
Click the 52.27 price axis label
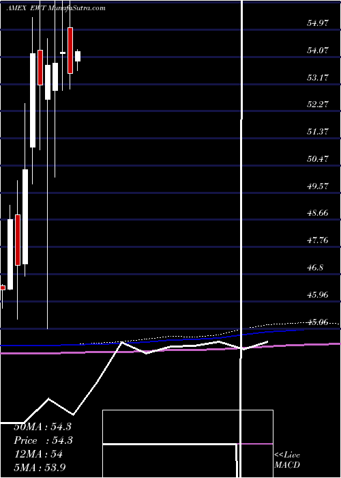[318, 104]
